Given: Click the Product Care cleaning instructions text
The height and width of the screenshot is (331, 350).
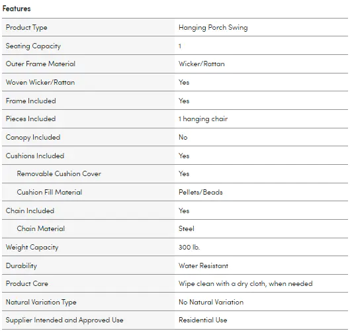Looking at the screenshot, I should point(245,283).
